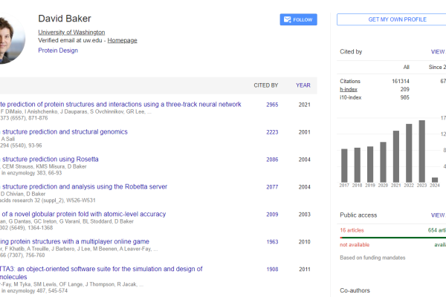This screenshot has width=446, height=297.
Task: View 1908 citing articles
Action: 272,269
